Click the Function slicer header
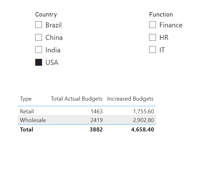This screenshot has width=202, height=171. click(161, 14)
